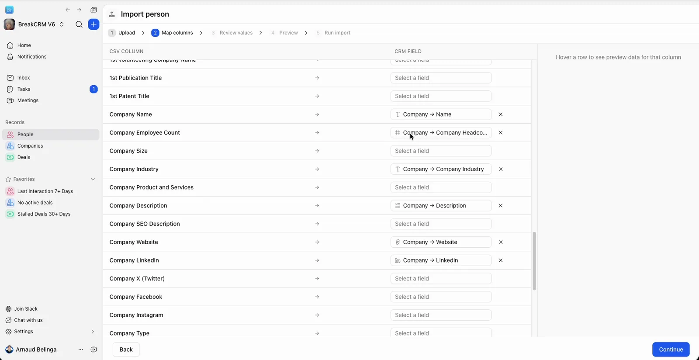Select a field for Company Product and Services
The image size is (699, 360).
click(441, 187)
